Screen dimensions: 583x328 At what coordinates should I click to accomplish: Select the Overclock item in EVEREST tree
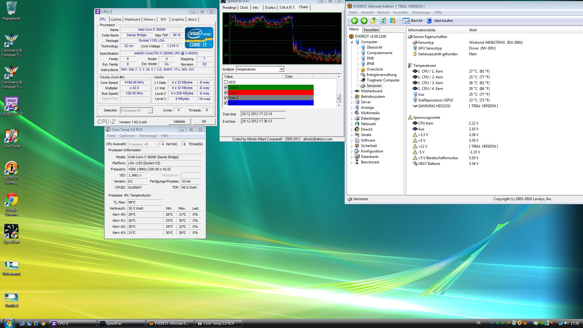[375, 69]
